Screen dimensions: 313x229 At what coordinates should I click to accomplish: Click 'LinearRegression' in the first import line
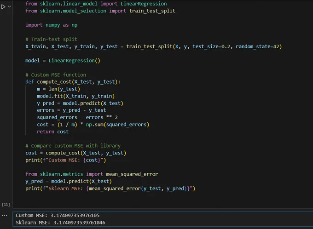[144, 4]
